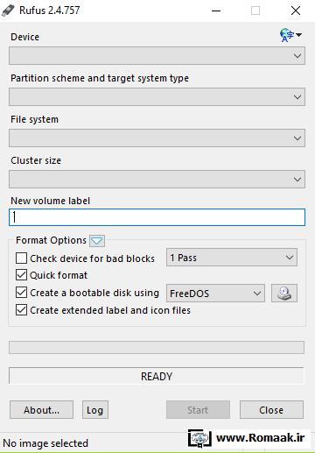The image size is (315, 453).
Task: Open the language selection globe icon
Action: [x=290, y=35]
